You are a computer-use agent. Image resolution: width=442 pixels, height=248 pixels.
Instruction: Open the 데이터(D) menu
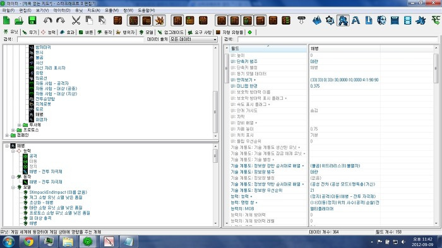click(x=62, y=10)
